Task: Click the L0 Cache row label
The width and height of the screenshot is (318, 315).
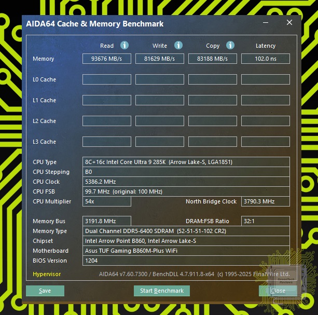Action: (x=44, y=79)
